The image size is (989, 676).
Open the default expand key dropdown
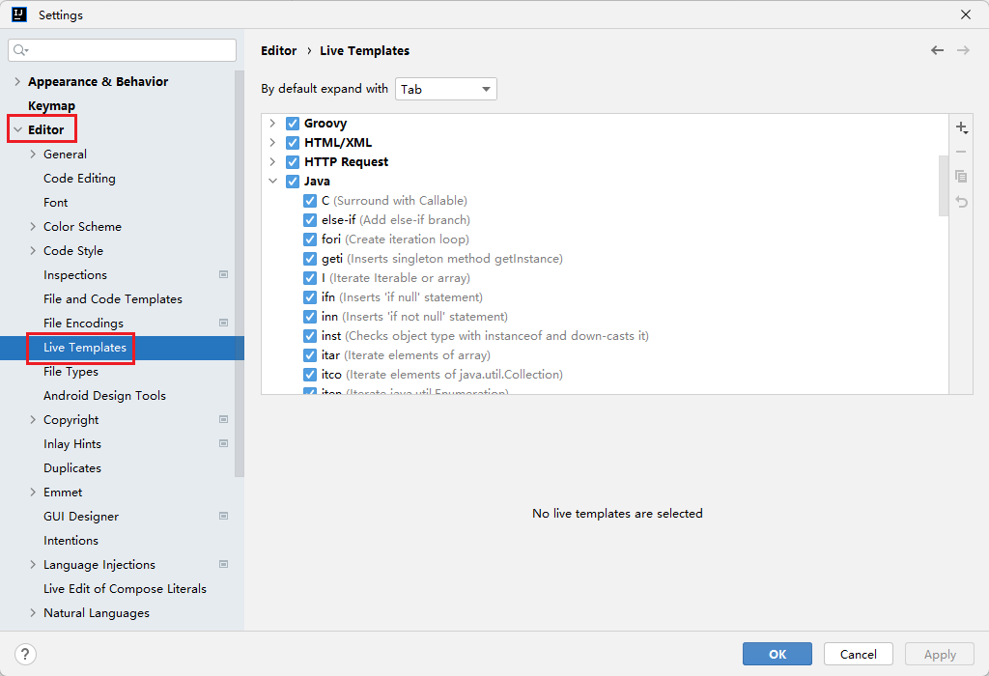tap(446, 89)
